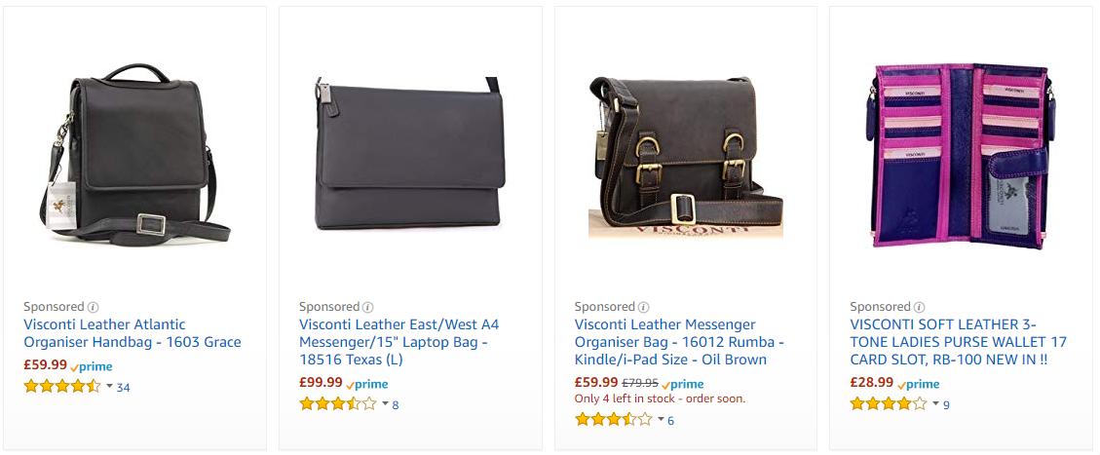Open Visconti East/West A4 Messenger Laptop Bag link

399,343
